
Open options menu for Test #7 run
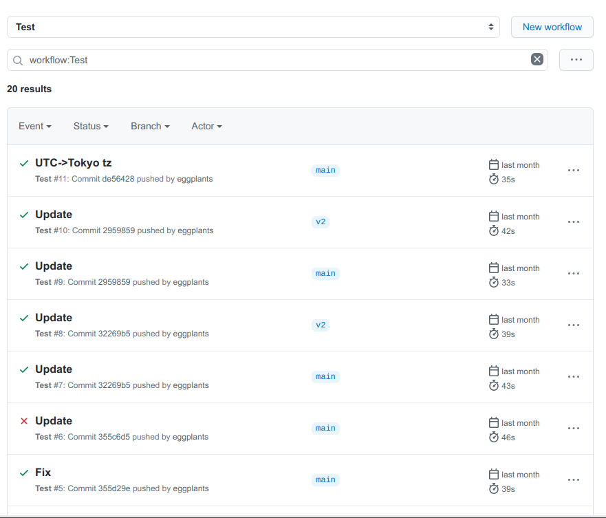coord(574,377)
